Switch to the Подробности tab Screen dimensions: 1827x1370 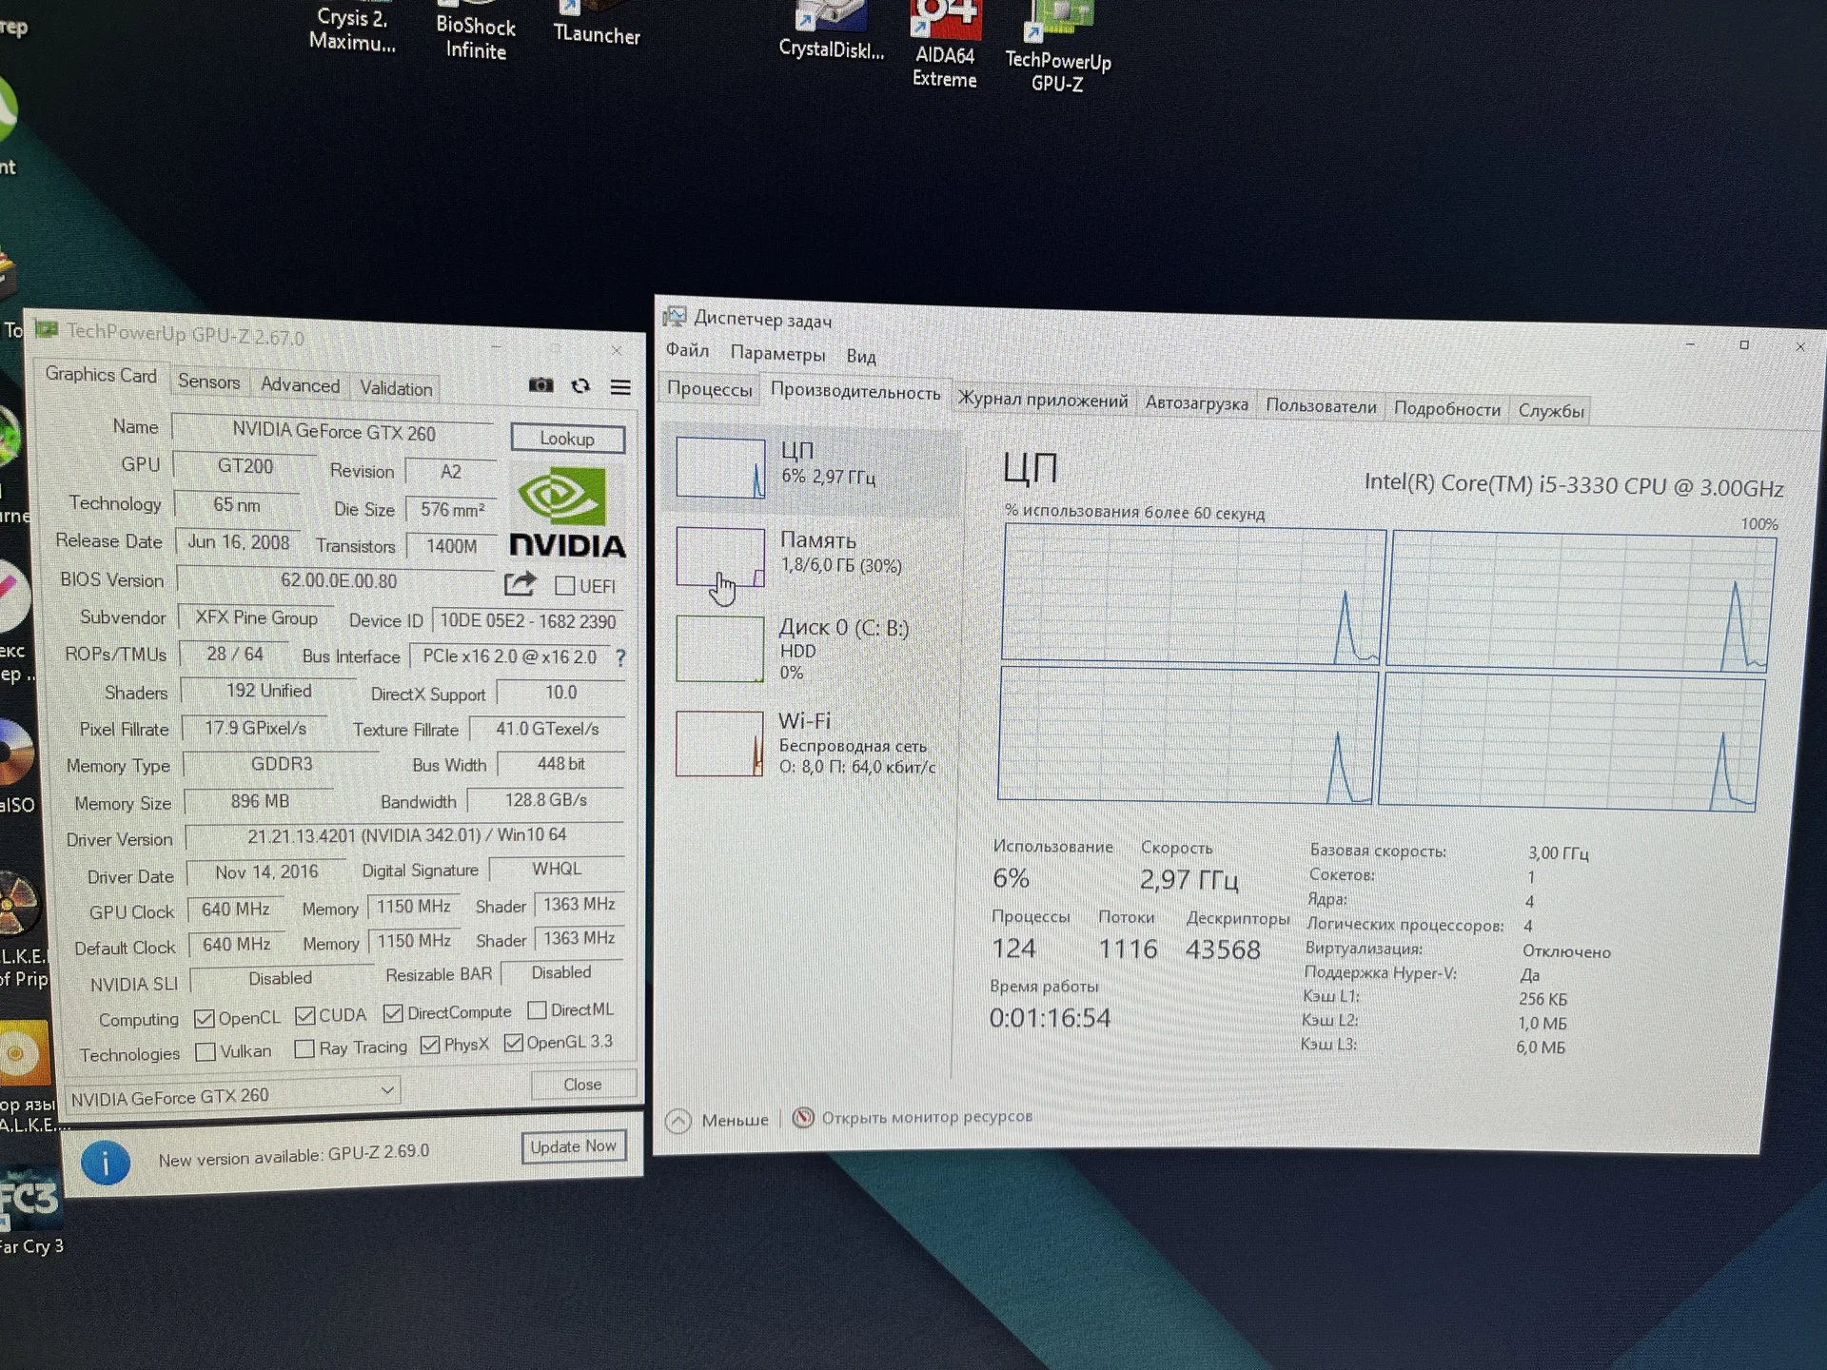pyautogui.click(x=1446, y=409)
